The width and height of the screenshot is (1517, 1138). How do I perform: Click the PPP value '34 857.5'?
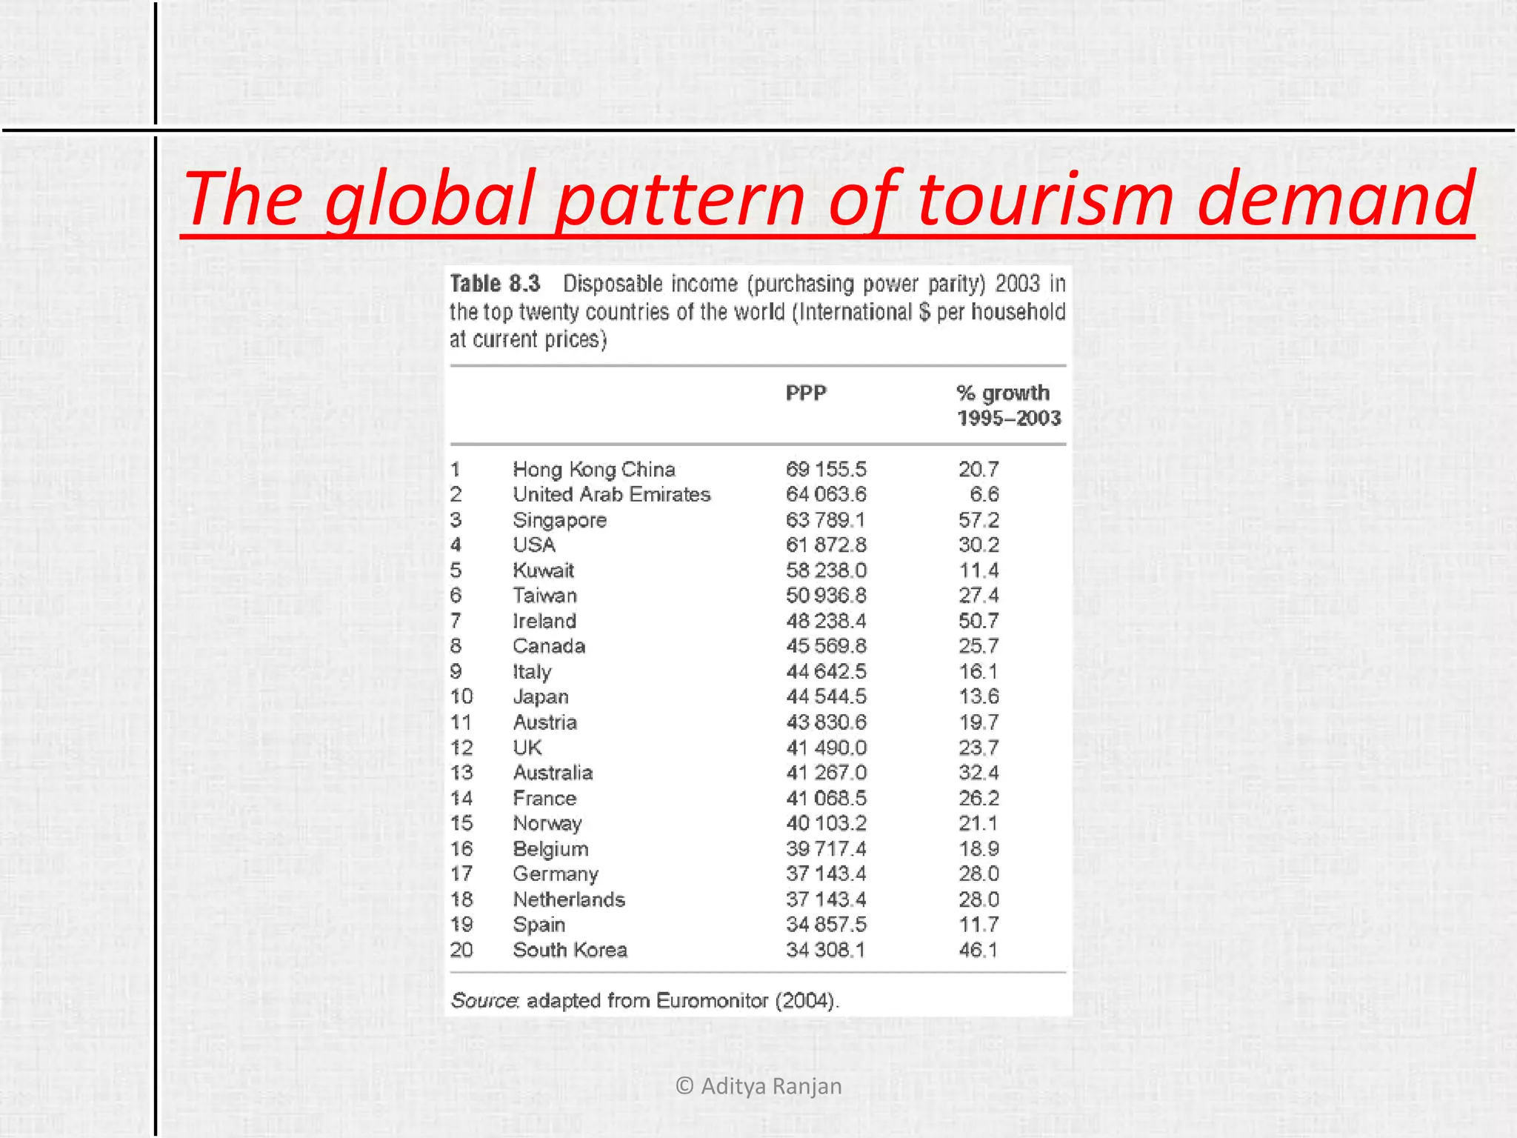(x=826, y=925)
